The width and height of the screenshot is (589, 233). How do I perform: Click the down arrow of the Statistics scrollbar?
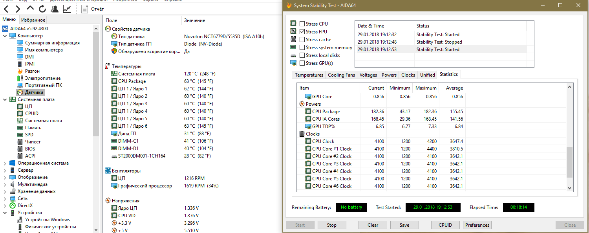pos(569,188)
